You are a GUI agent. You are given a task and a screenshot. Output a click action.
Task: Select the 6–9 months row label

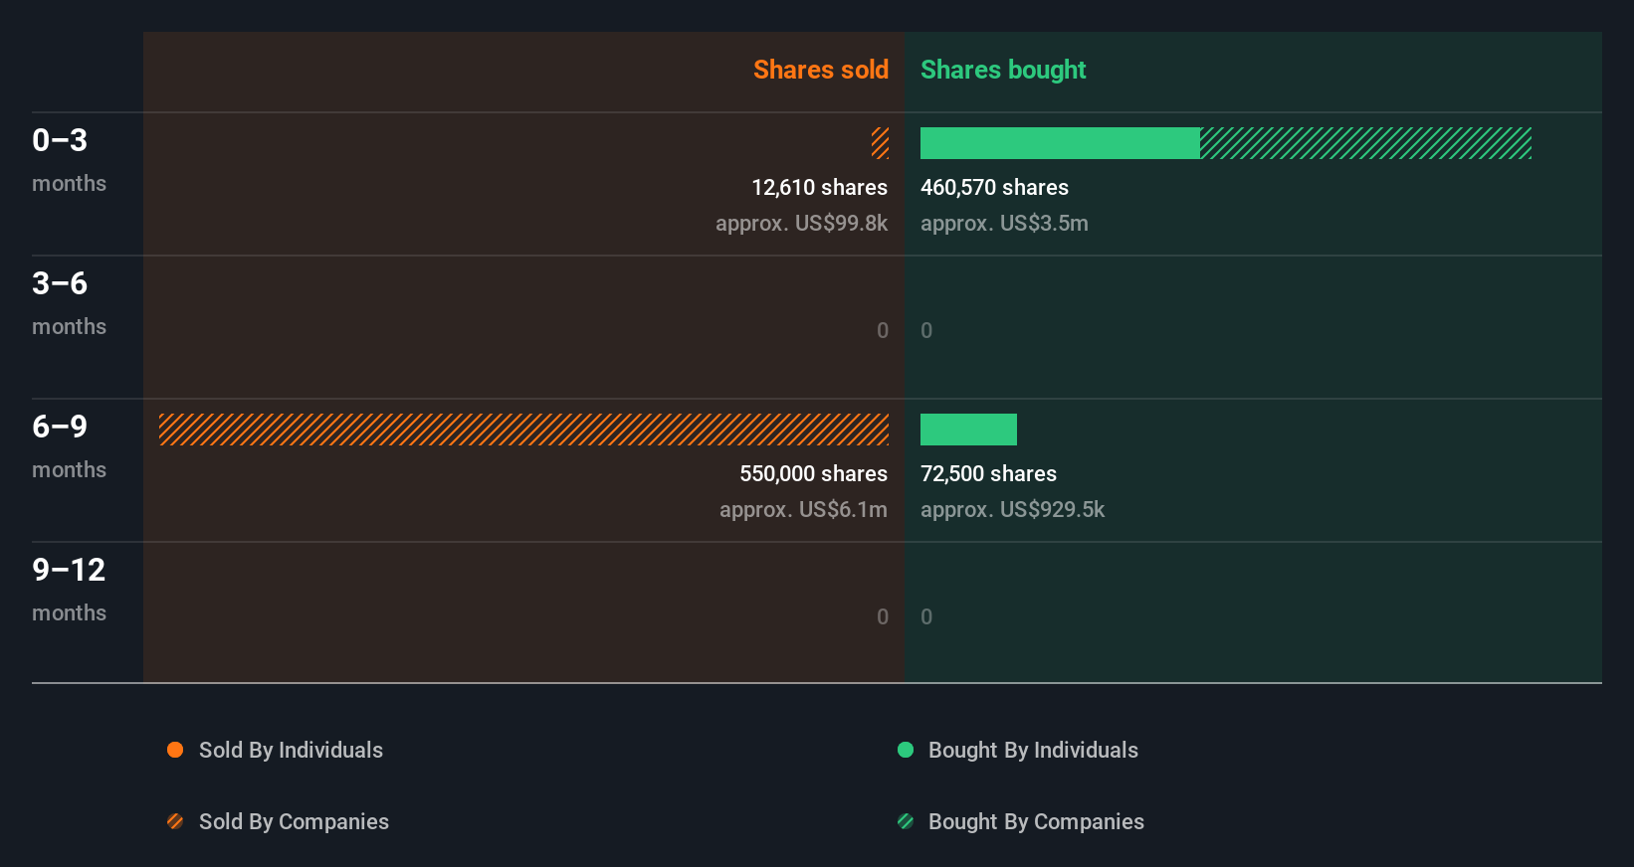(x=68, y=445)
